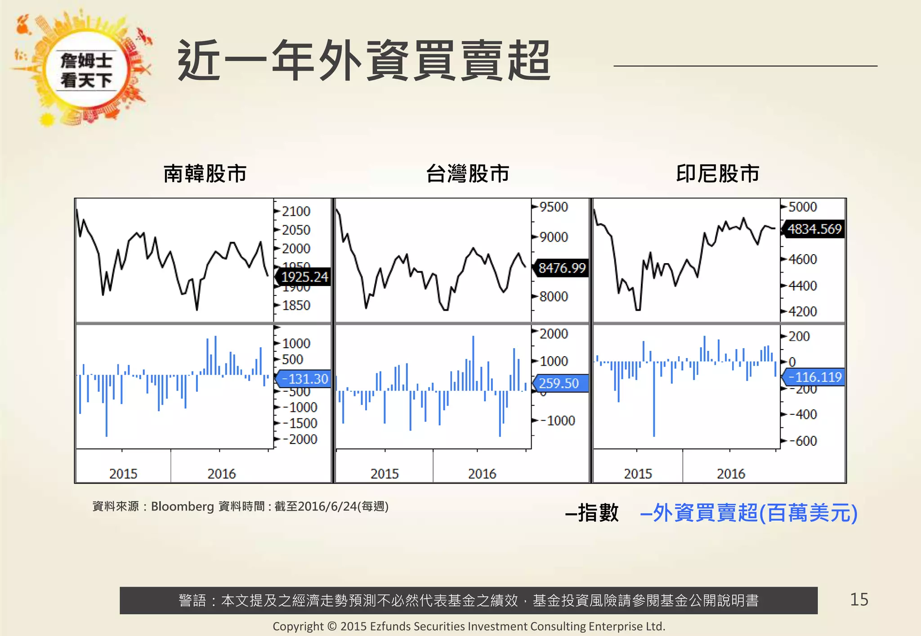Screen dimensions: 921x636
Task: Click the 2100 axis tick on Korea chart
Action: click(x=296, y=211)
